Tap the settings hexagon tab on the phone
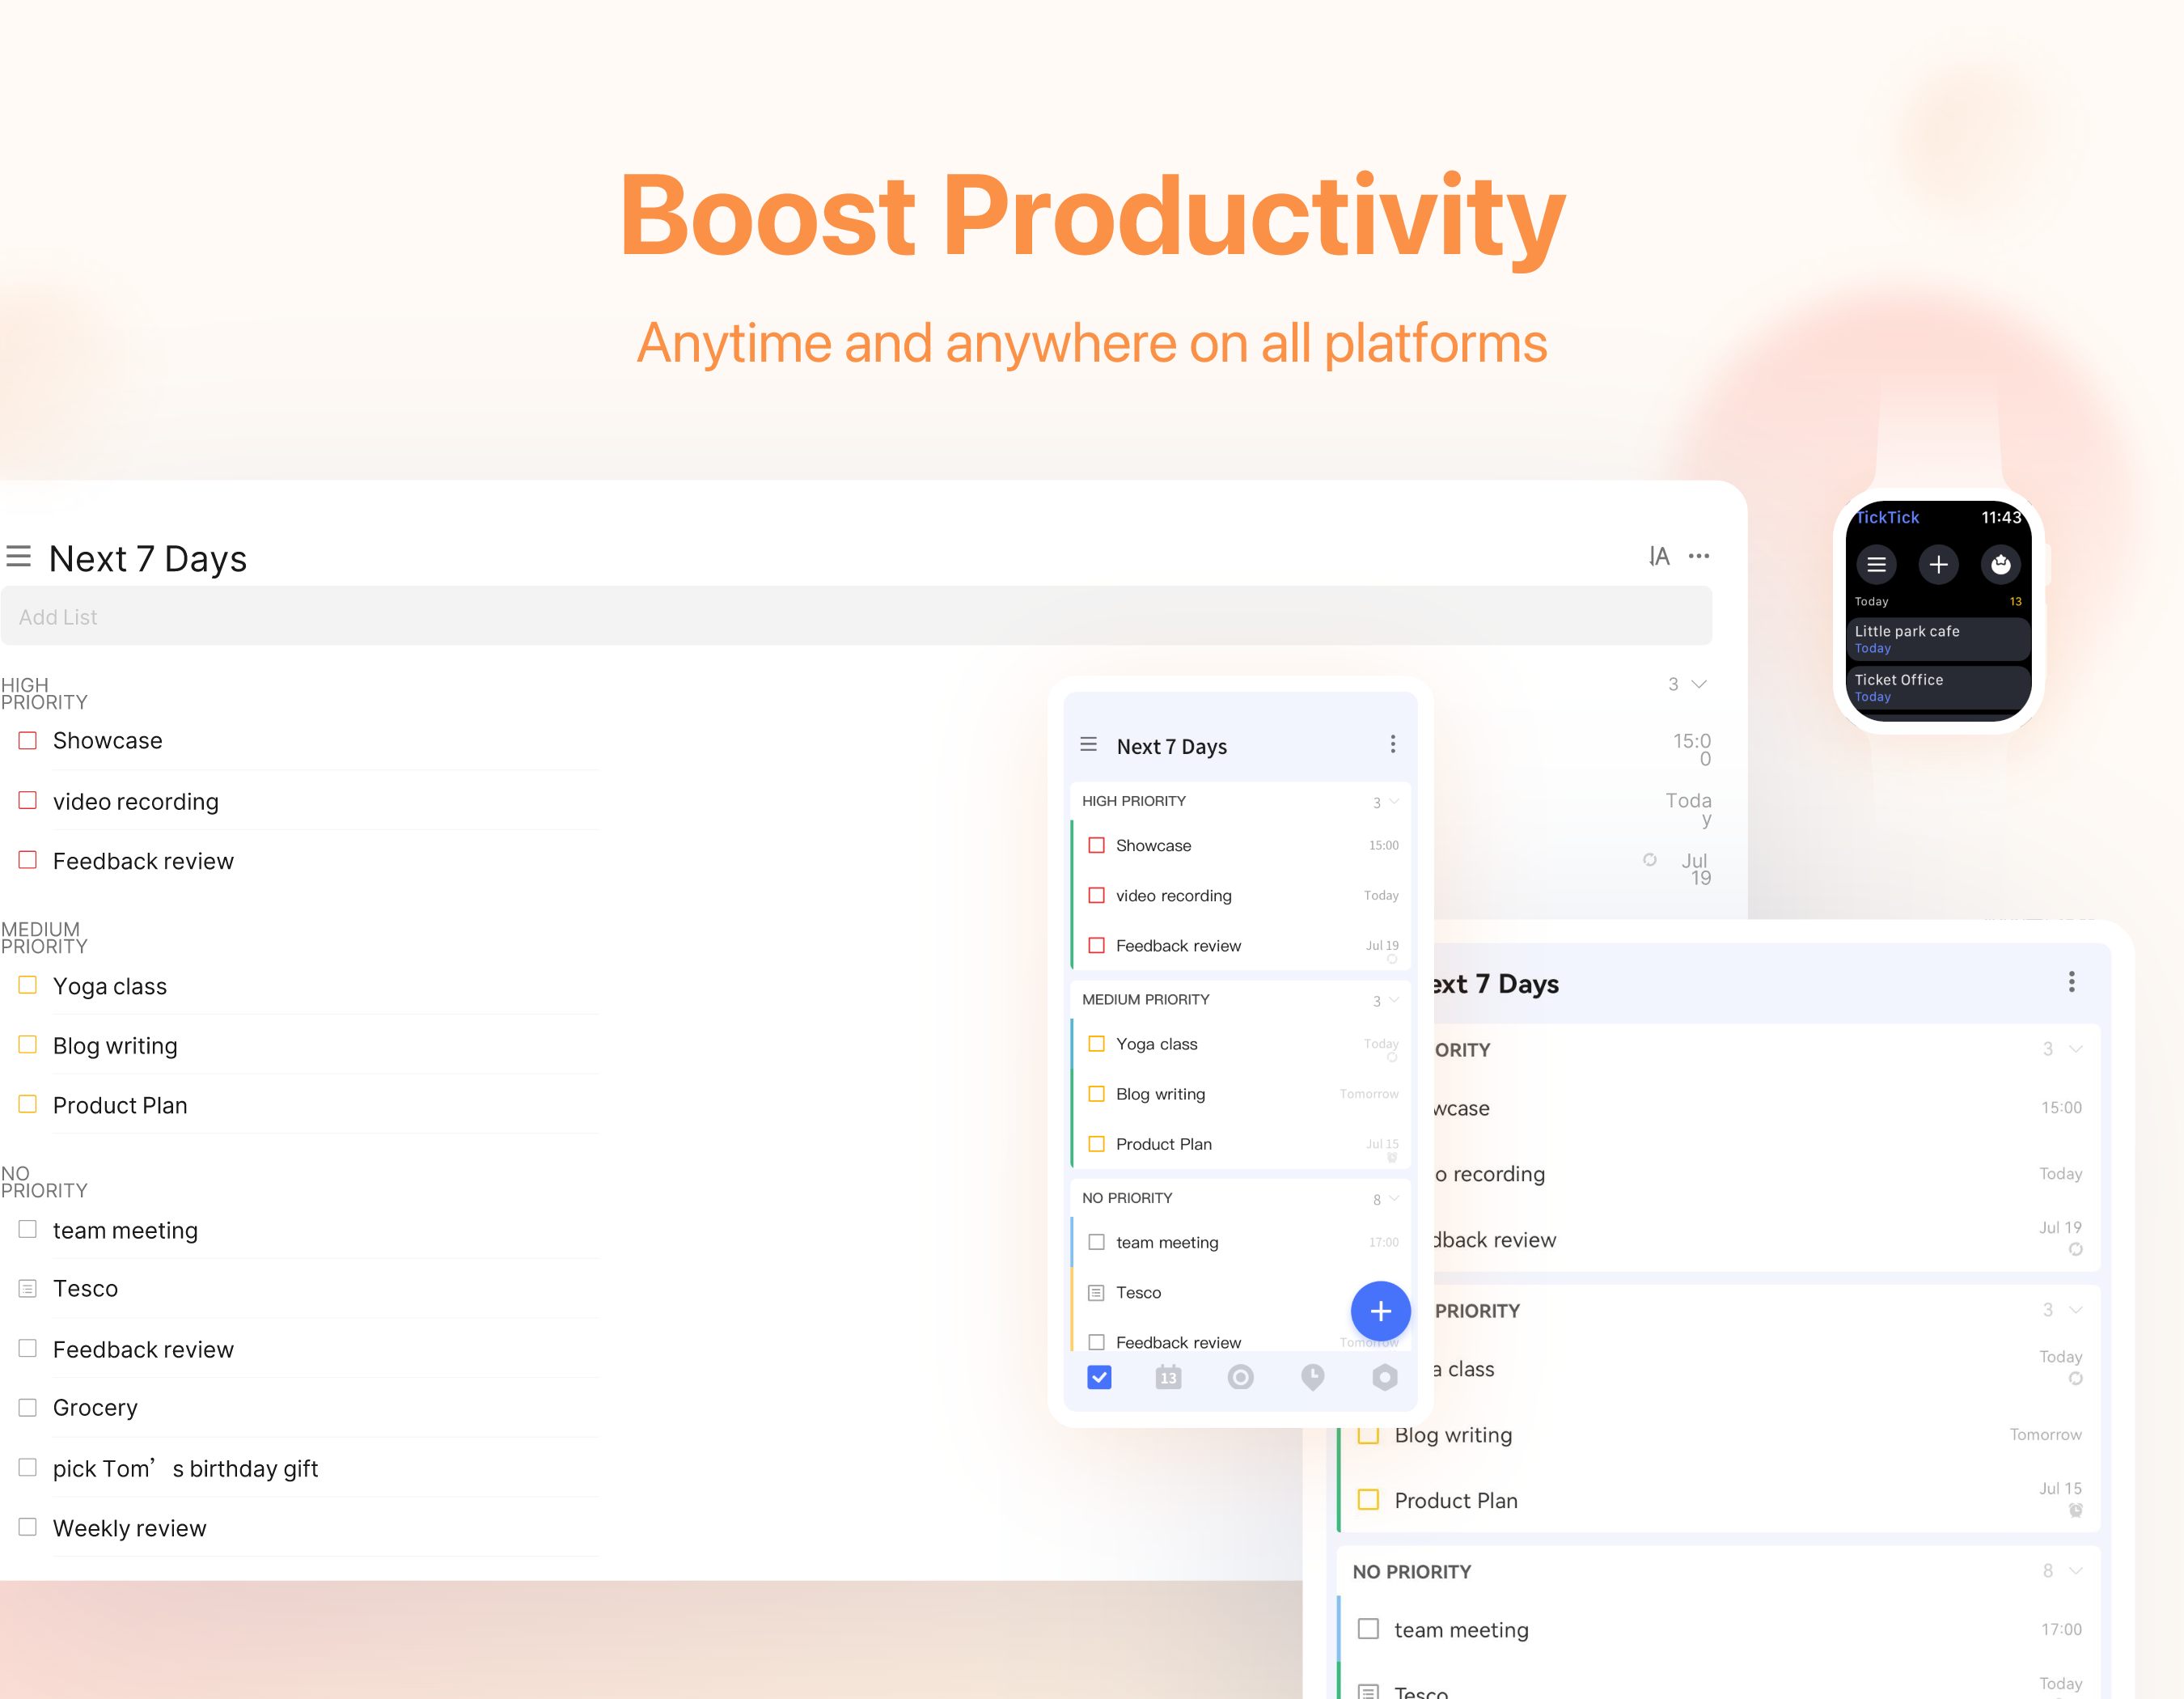Viewport: 2184px width, 1699px height. [1384, 1377]
